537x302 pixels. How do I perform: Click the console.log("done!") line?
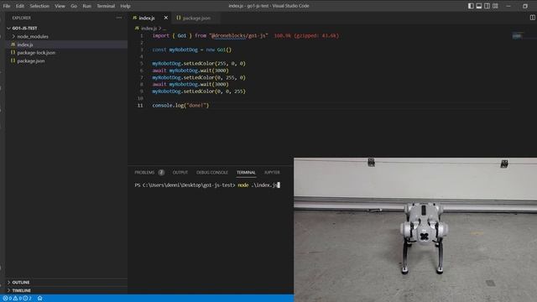[180, 106]
